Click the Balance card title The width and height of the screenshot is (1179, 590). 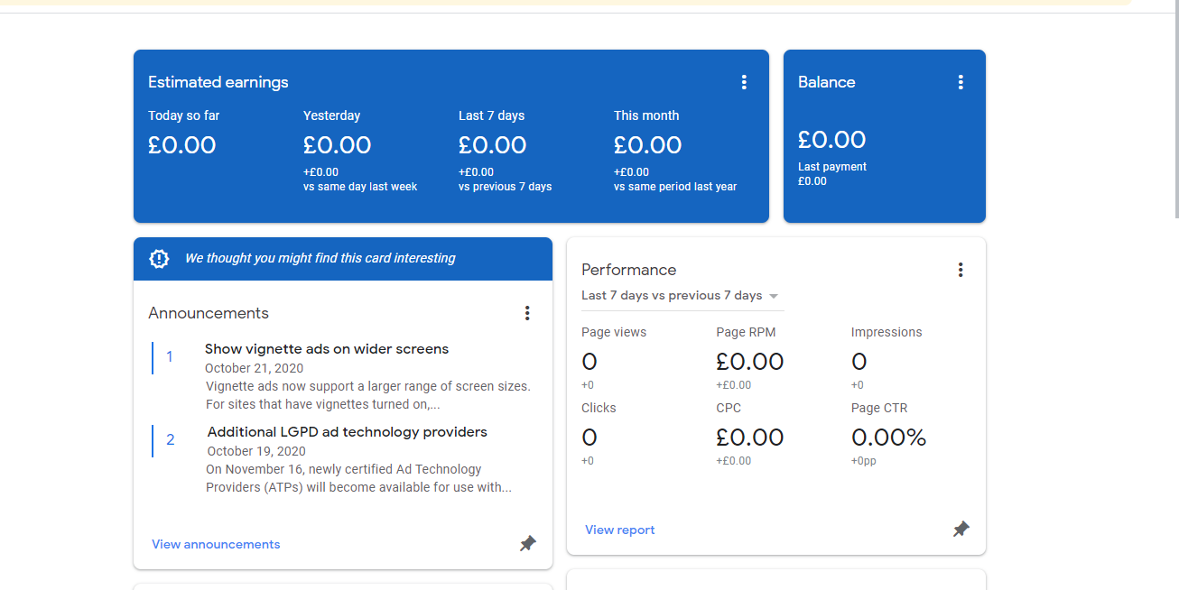coord(826,82)
